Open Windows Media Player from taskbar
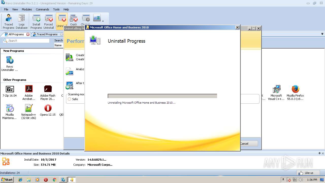The height and width of the screenshot is (183, 325). pyautogui.click(x=37, y=180)
